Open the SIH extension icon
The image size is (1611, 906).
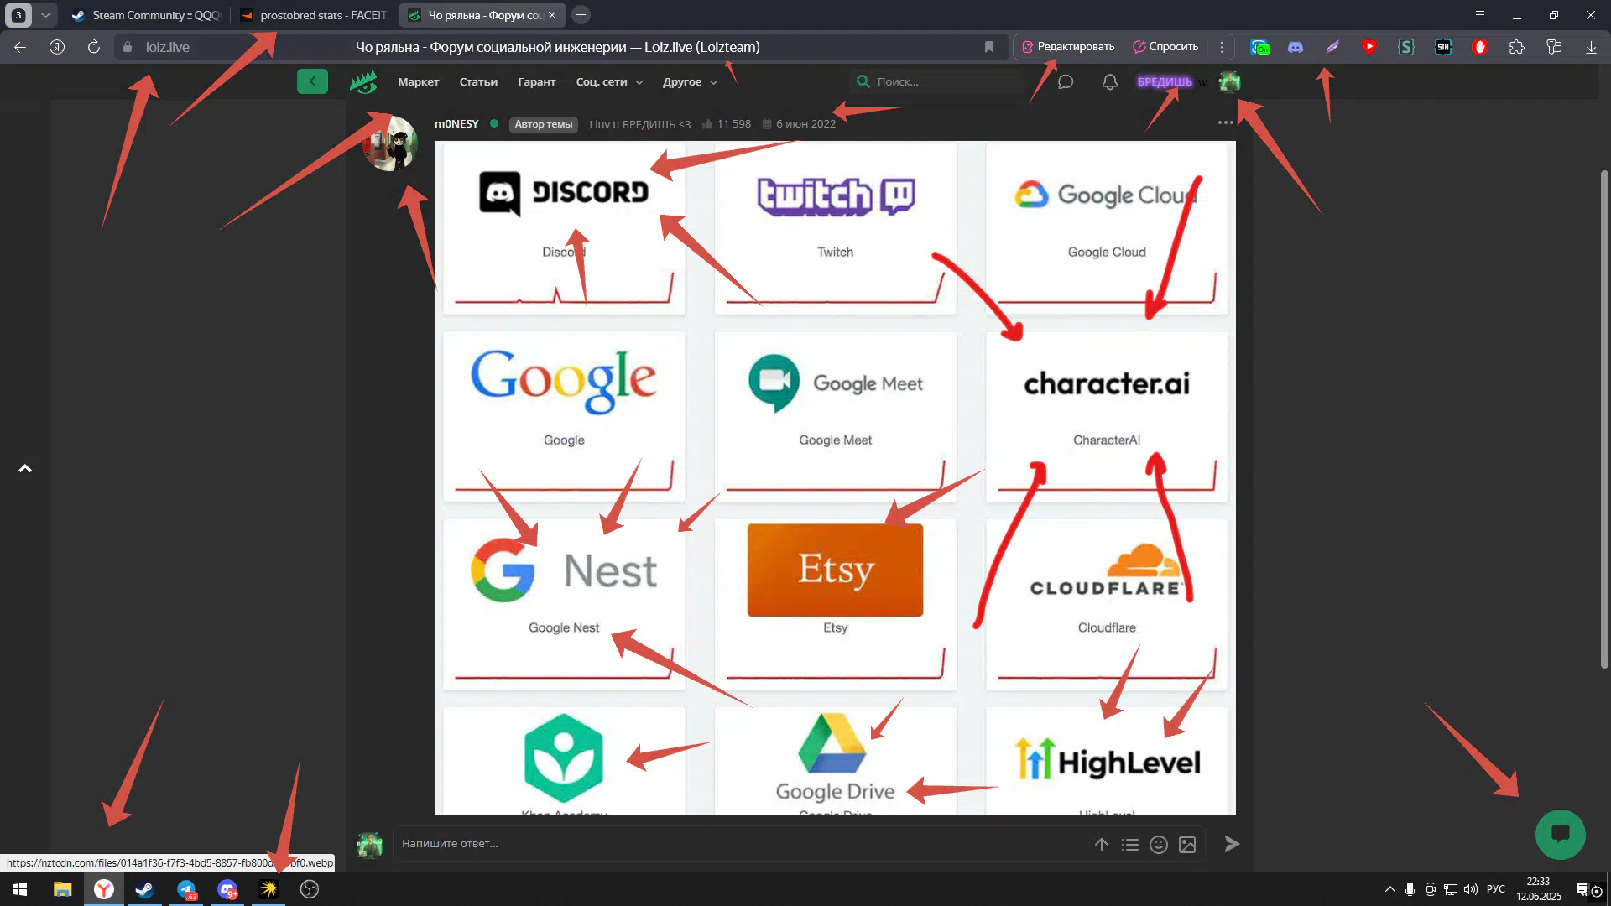[x=1443, y=47]
